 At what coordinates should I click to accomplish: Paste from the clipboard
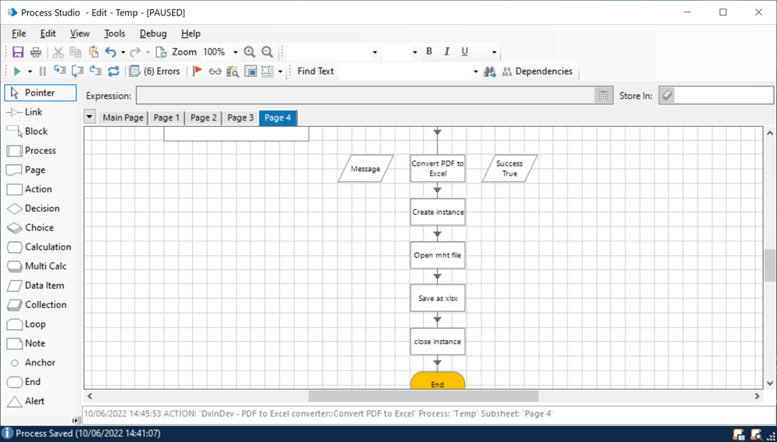93,52
